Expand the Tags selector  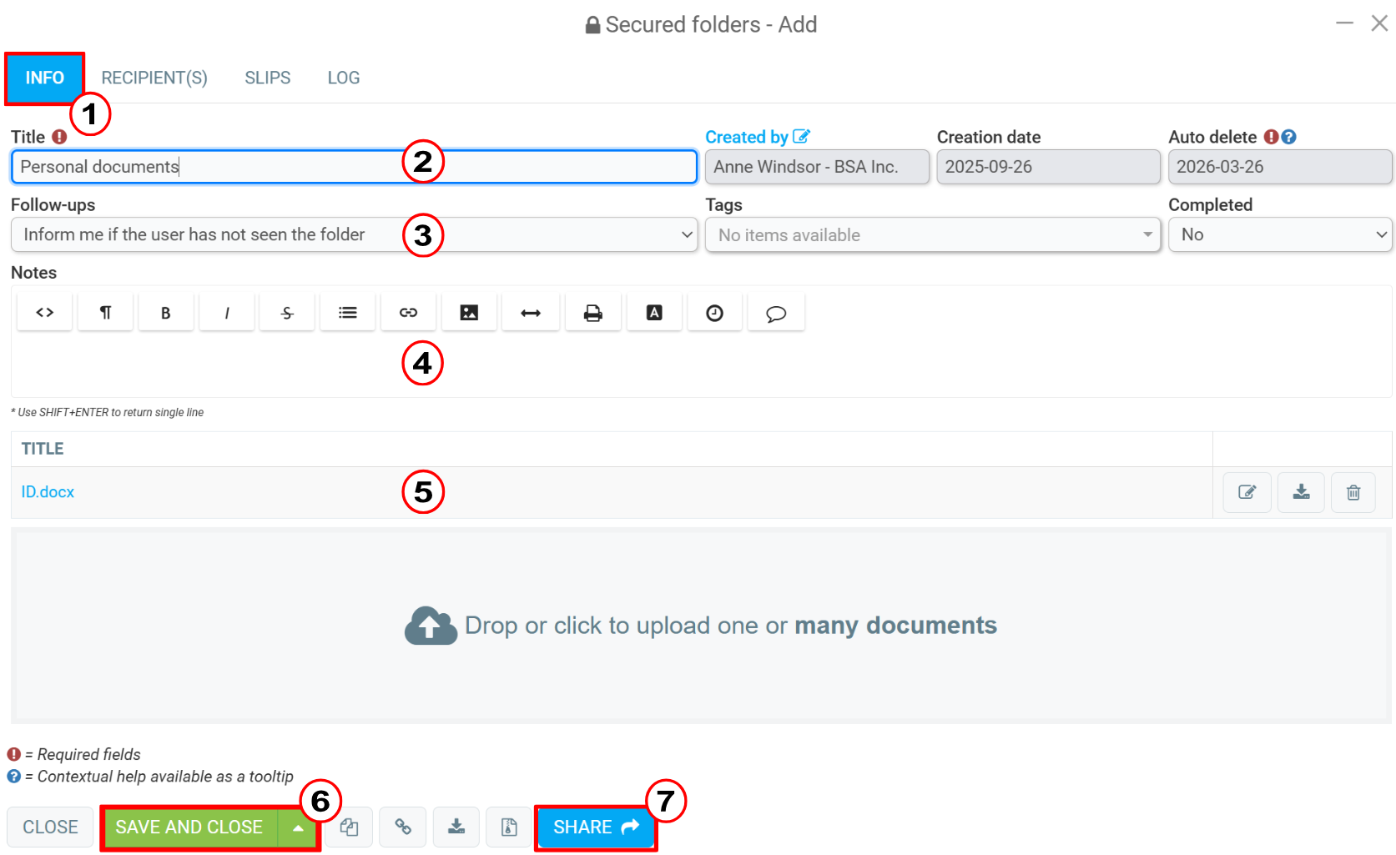pos(933,235)
